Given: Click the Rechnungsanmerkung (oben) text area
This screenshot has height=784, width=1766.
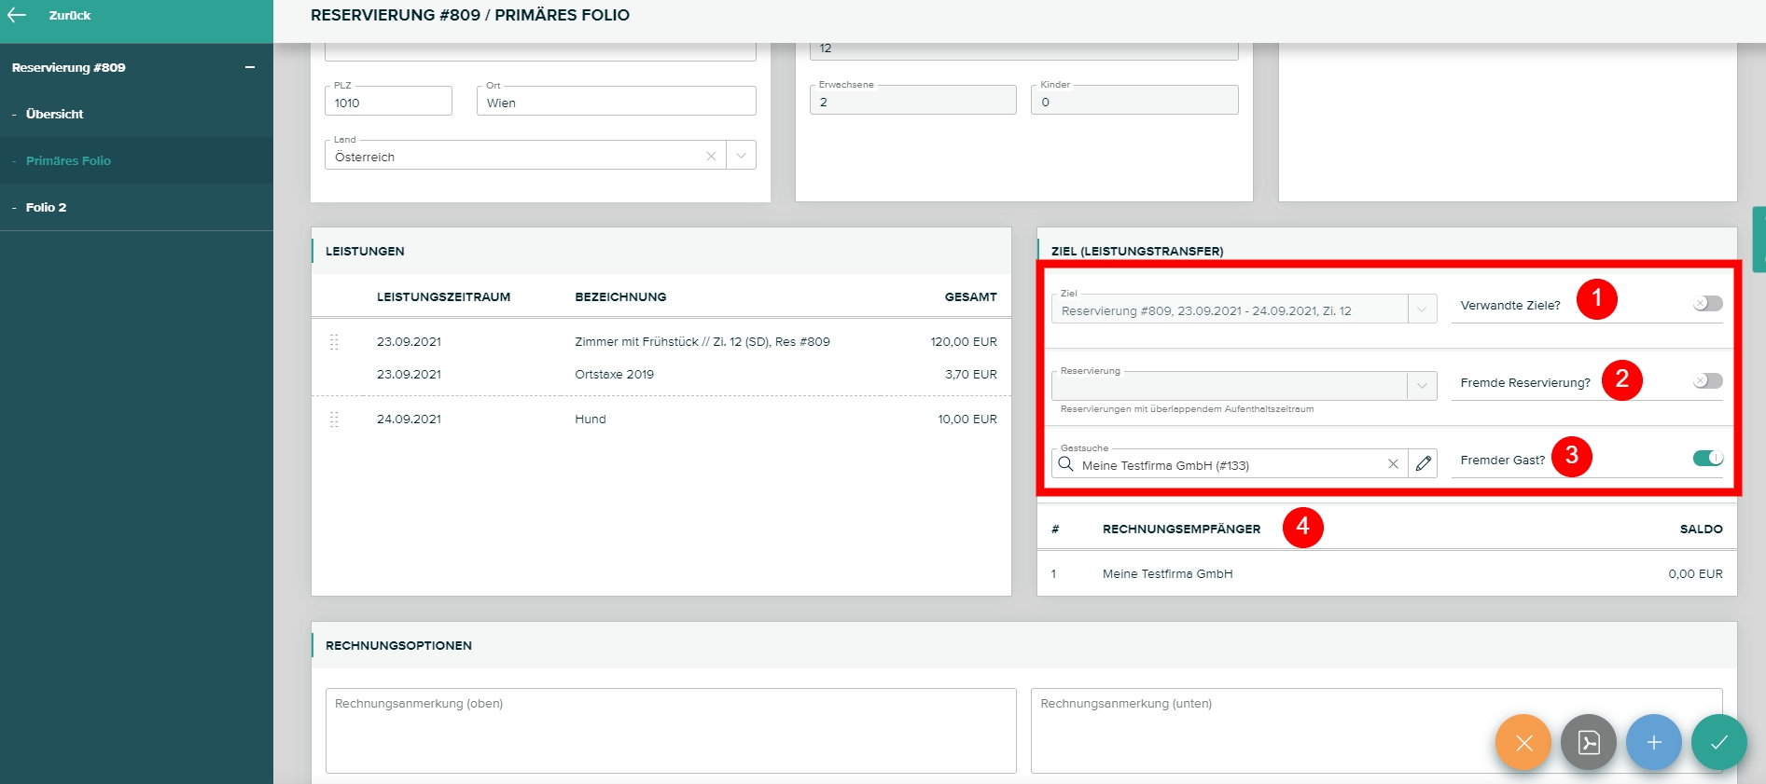Looking at the screenshot, I should pyautogui.click(x=670, y=731).
